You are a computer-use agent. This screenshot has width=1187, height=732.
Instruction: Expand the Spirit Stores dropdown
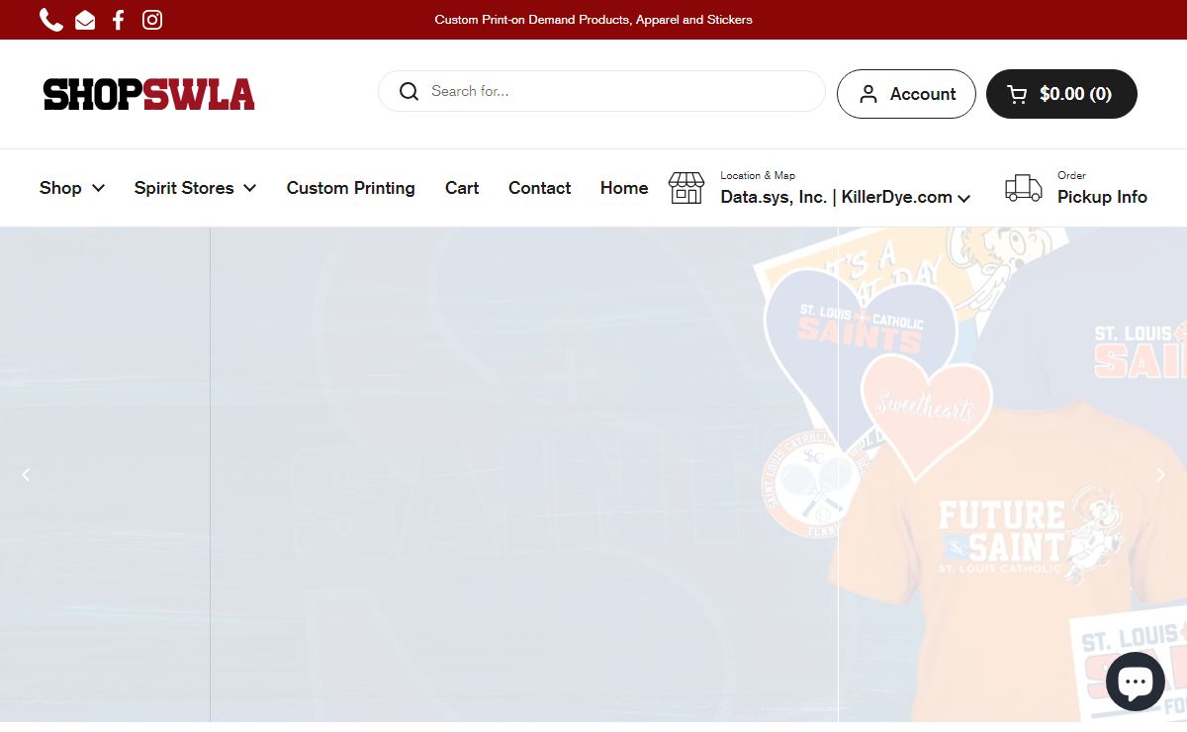(x=196, y=188)
